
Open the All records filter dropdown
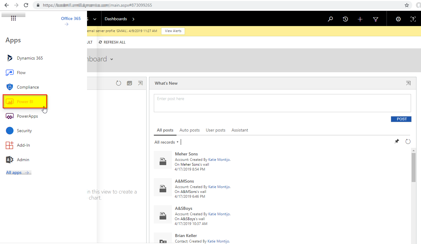(x=166, y=142)
